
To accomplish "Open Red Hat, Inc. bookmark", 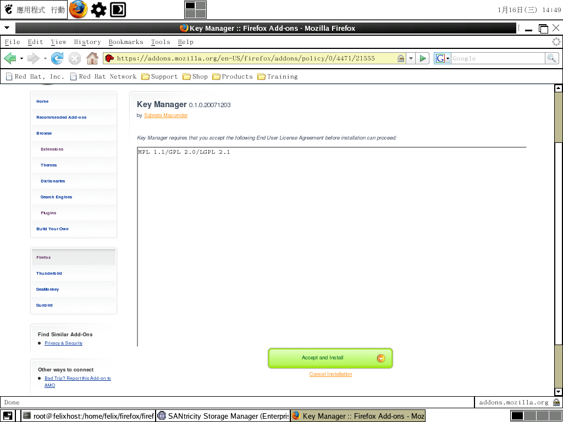I will tap(35, 76).
